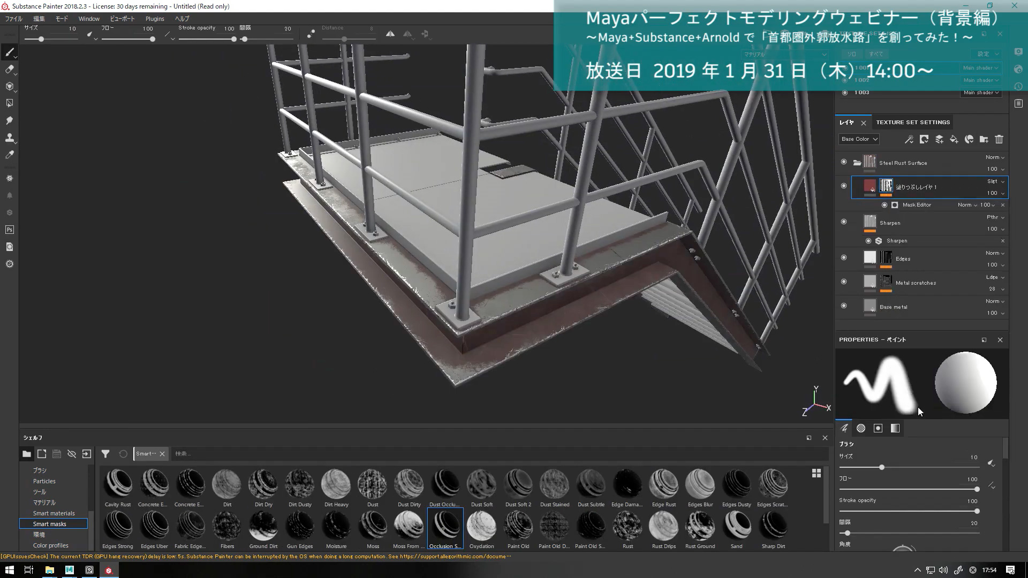
Task: Select the Cavity Rust smart mask thumbnail
Action: (118, 488)
